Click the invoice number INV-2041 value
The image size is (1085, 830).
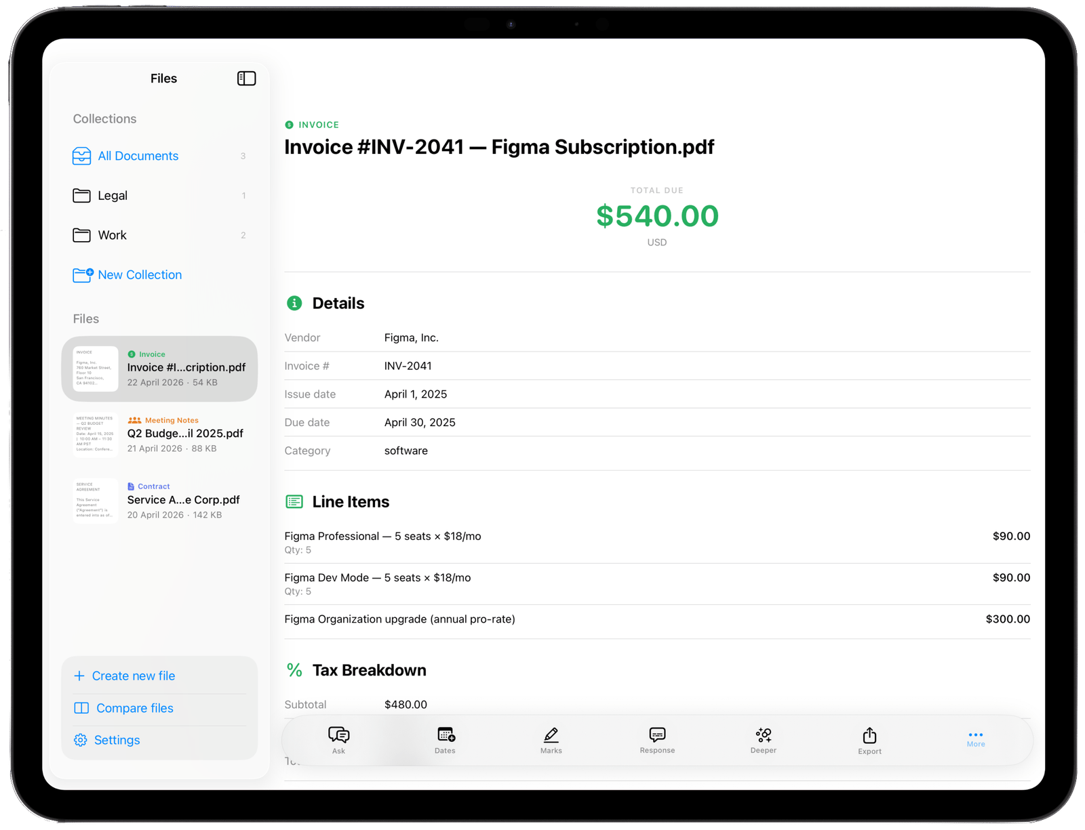point(408,367)
